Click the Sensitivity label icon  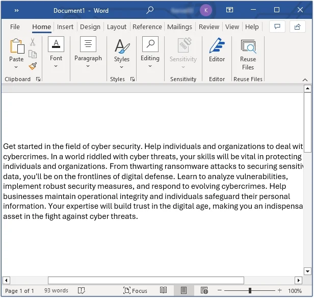pos(185,46)
